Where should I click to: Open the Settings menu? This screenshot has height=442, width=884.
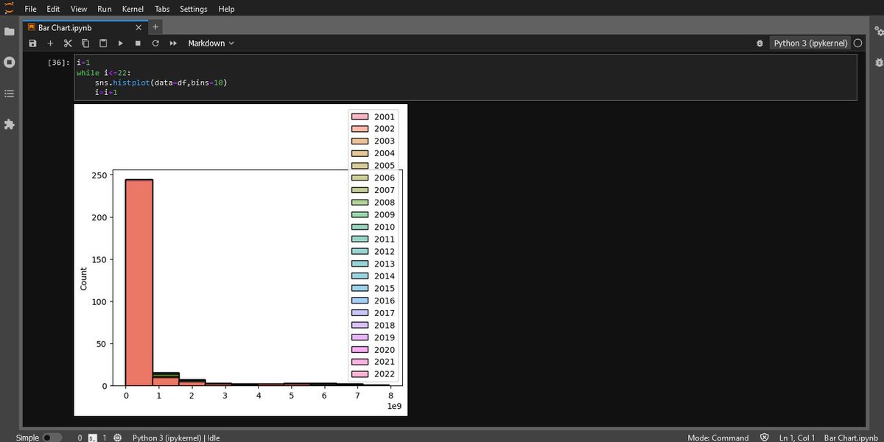click(194, 9)
